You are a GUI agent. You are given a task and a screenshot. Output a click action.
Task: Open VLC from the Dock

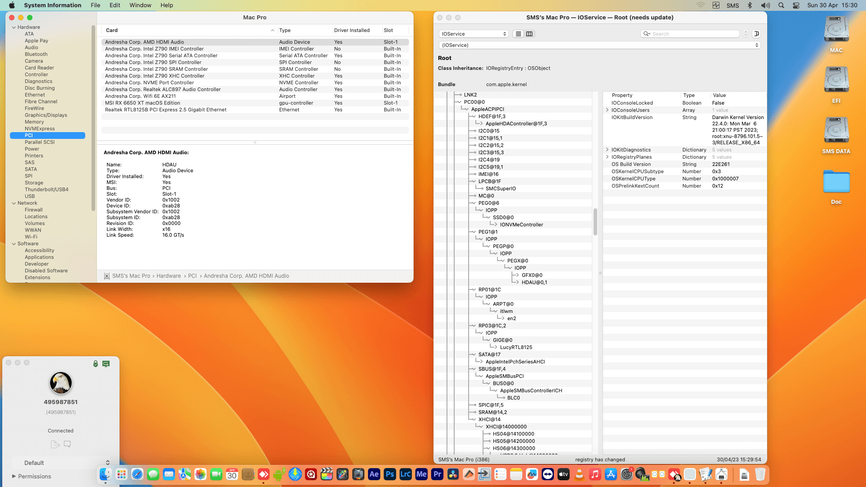point(579,474)
